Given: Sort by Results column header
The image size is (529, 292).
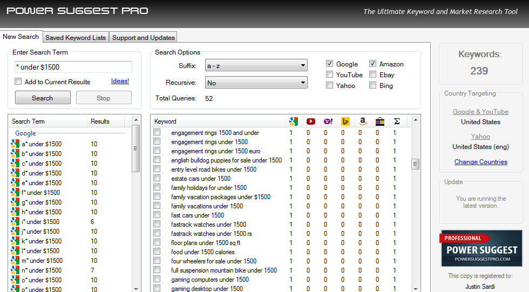Looking at the screenshot, I should pyautogui.click(x=106, y=121).
